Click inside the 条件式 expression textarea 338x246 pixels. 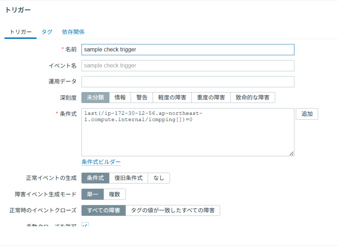point(188,136)
